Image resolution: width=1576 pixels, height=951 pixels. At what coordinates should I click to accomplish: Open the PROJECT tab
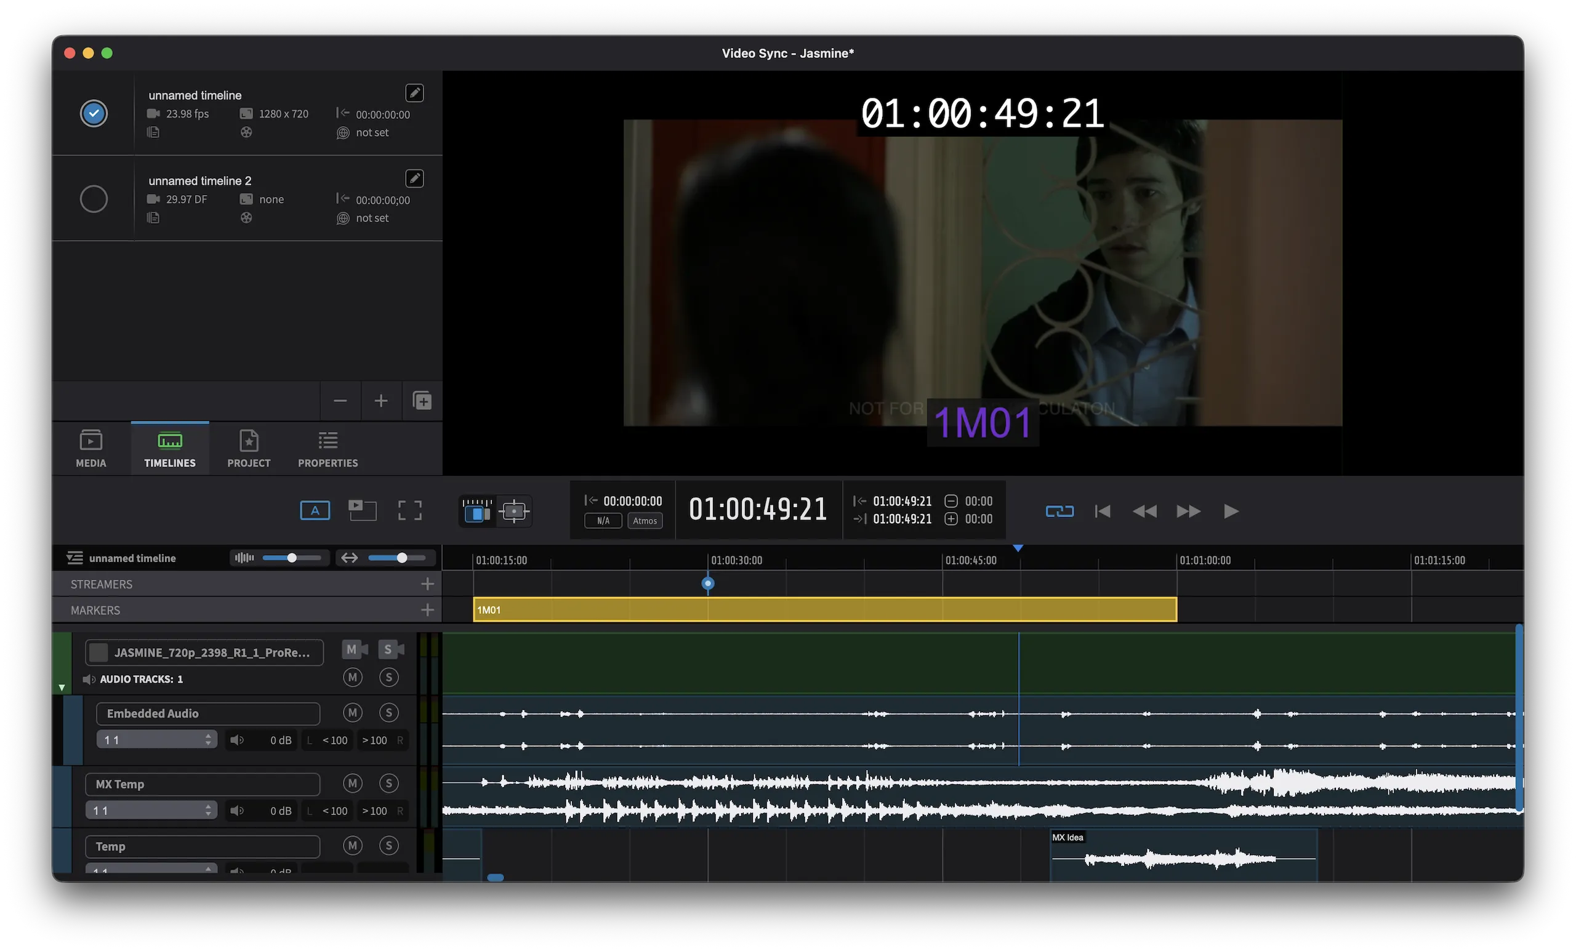point(249,449)
